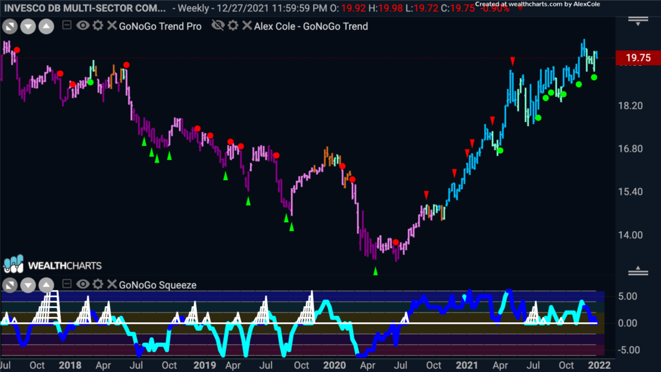
Task: Maximize the GoNoGo Squeeze pane
Action: [x=10, y=285]
